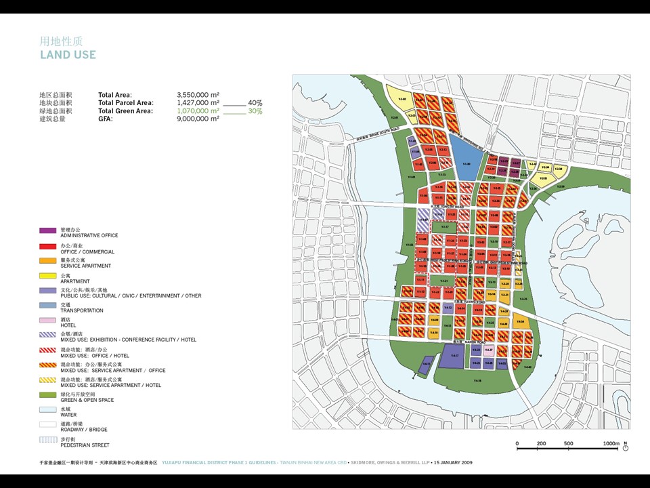
Task: Click the Green & Open Space legend swatch
Action: click(x=47, y=394)
